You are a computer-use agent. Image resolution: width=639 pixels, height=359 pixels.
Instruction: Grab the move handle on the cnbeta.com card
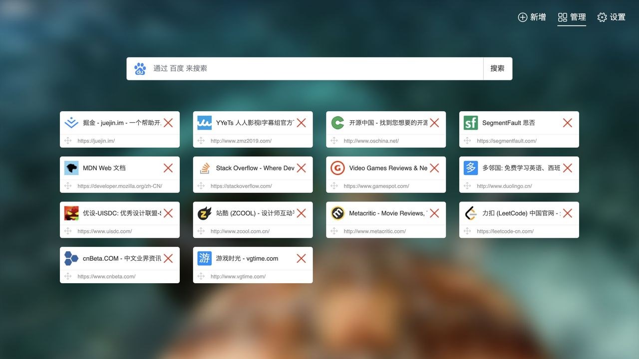(68, 276)
